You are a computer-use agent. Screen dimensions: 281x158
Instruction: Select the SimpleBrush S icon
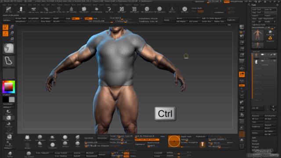[270, 39]
